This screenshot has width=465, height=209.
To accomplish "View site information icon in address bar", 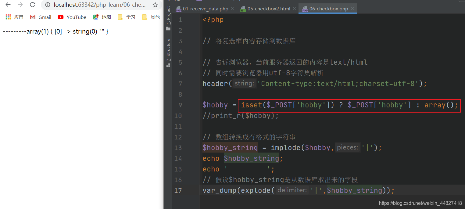I will 47,5.
